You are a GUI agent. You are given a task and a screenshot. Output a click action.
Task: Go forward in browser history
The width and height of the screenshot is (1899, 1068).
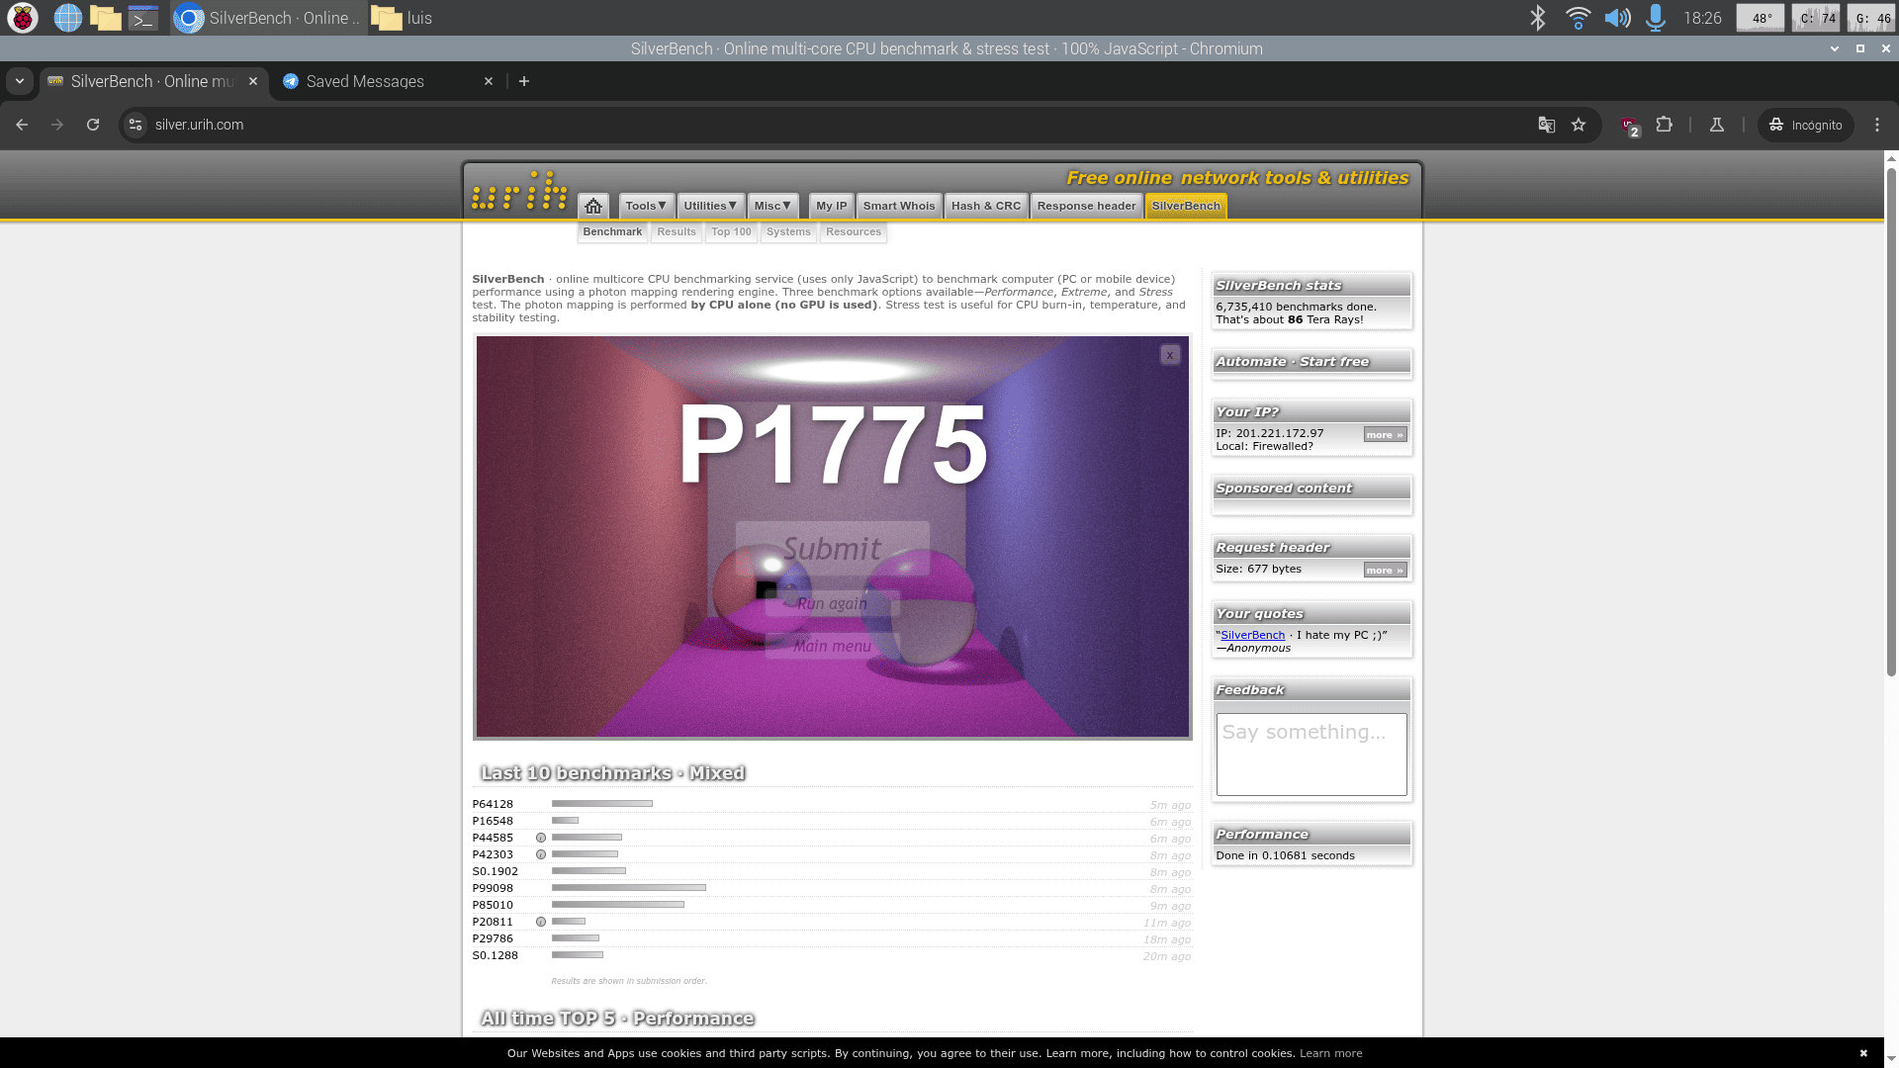point(57,125)
